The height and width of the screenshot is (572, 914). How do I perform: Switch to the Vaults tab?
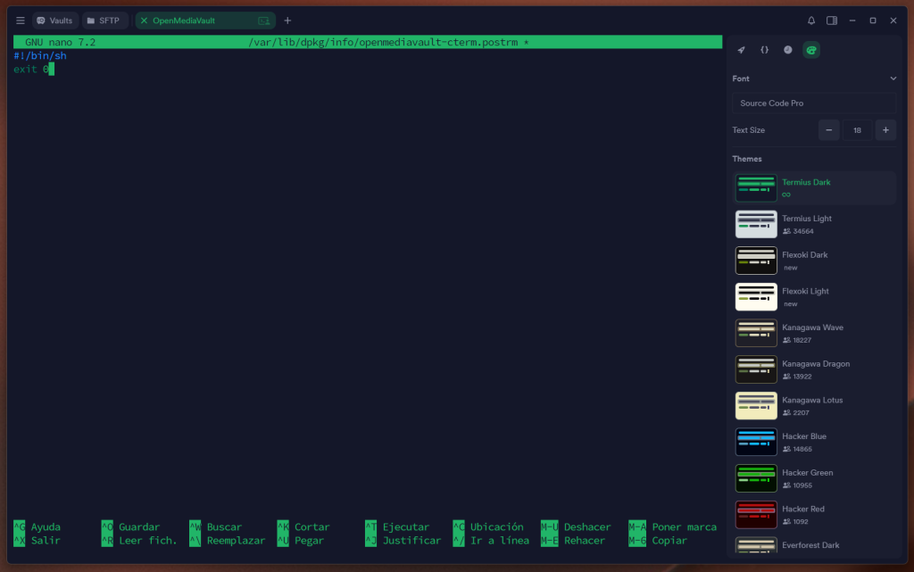pos(54,20)
